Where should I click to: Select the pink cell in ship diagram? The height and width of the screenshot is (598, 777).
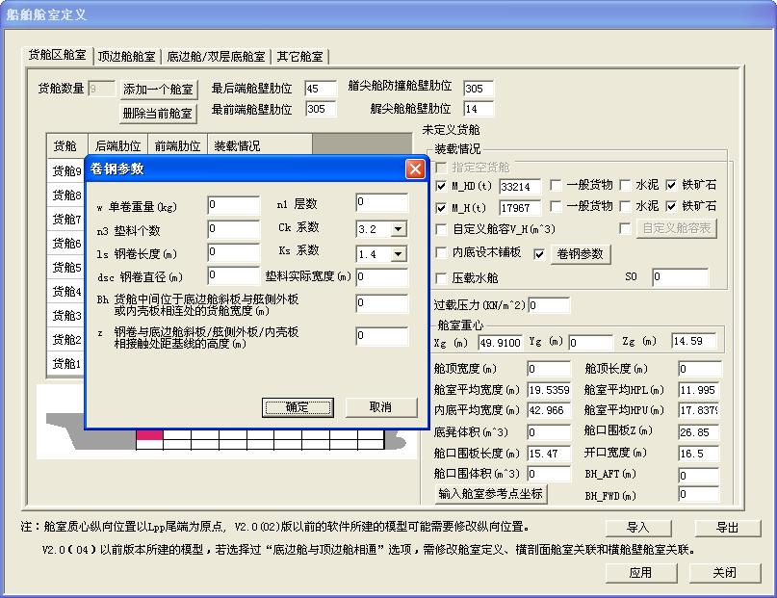(148, 435)
